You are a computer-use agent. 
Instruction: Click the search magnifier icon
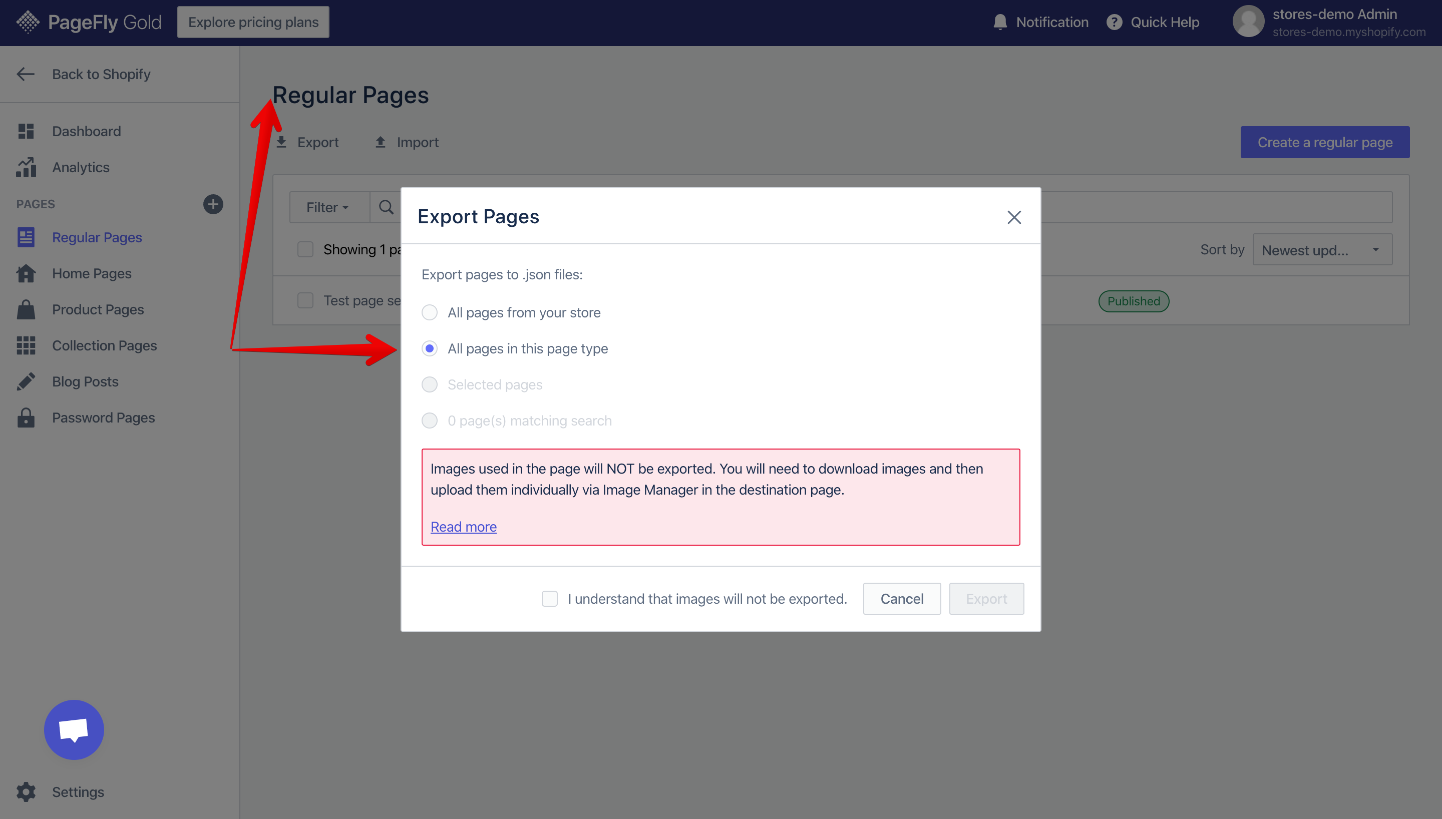(387, 207)
